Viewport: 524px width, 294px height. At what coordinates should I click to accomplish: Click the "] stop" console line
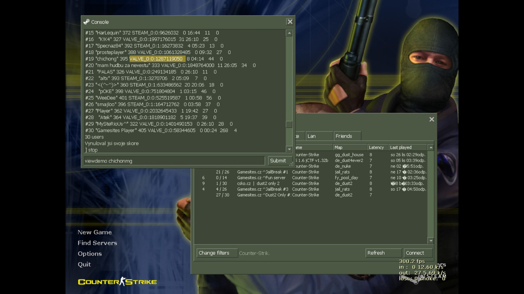pyautogui.click(x=91, y=150)
